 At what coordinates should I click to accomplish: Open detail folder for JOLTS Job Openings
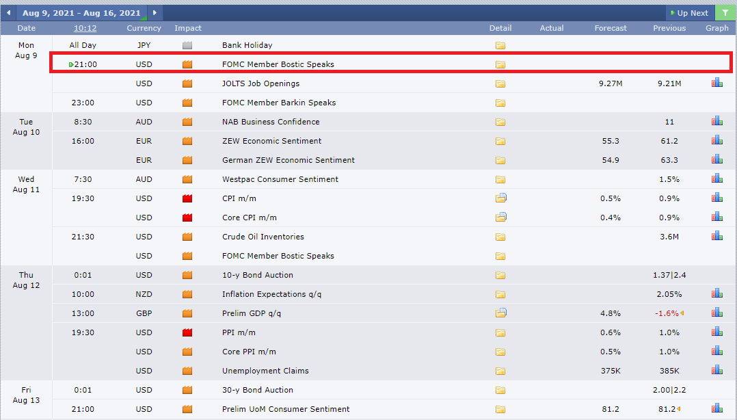[500, 83]
